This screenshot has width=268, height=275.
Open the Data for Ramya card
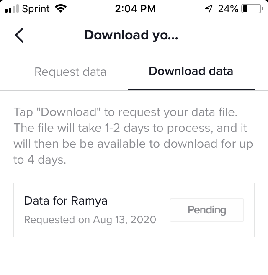[x=134, y=210]
